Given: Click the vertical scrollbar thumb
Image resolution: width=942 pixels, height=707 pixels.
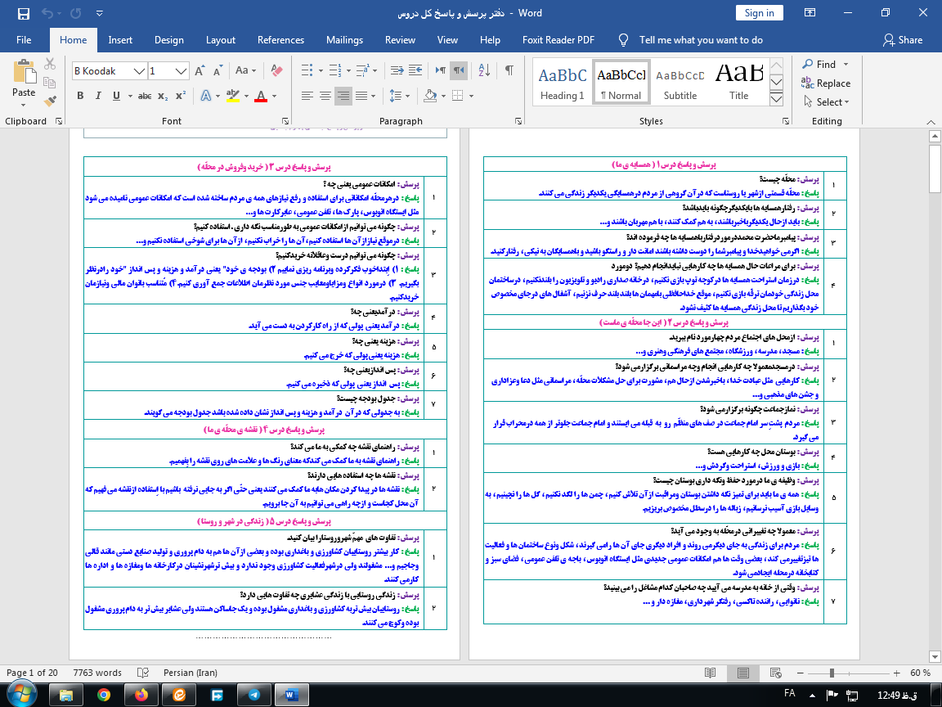Looking at the screenshot, I should 935,167.
